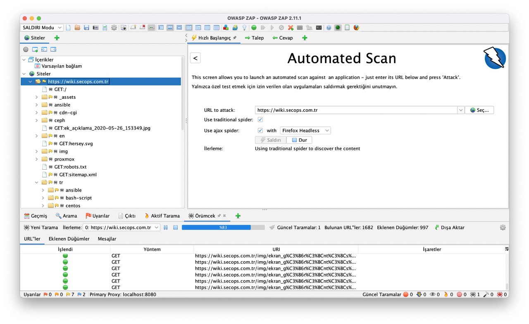The image size is (529, 324).
Task: Switch to the Mesajlar sub-tab
Action: (x=107, y=239)
